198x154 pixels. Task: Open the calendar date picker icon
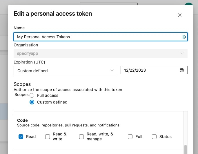pos(182,70)
